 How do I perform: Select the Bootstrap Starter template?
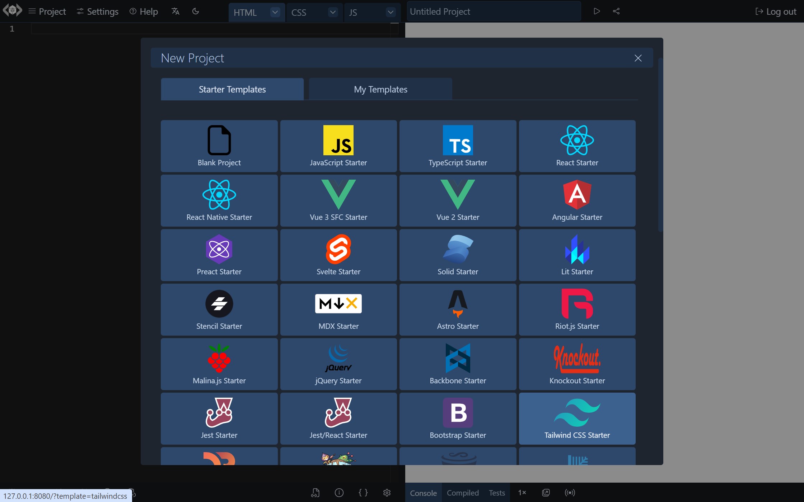pyautogui.click(x=457, y=419)
